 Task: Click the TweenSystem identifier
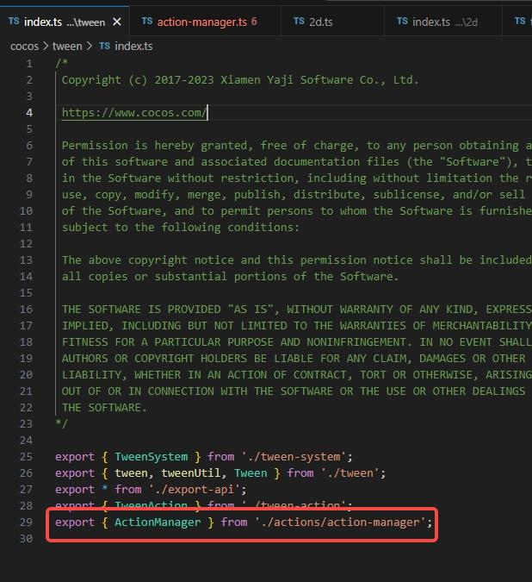[x=152, y=456]
